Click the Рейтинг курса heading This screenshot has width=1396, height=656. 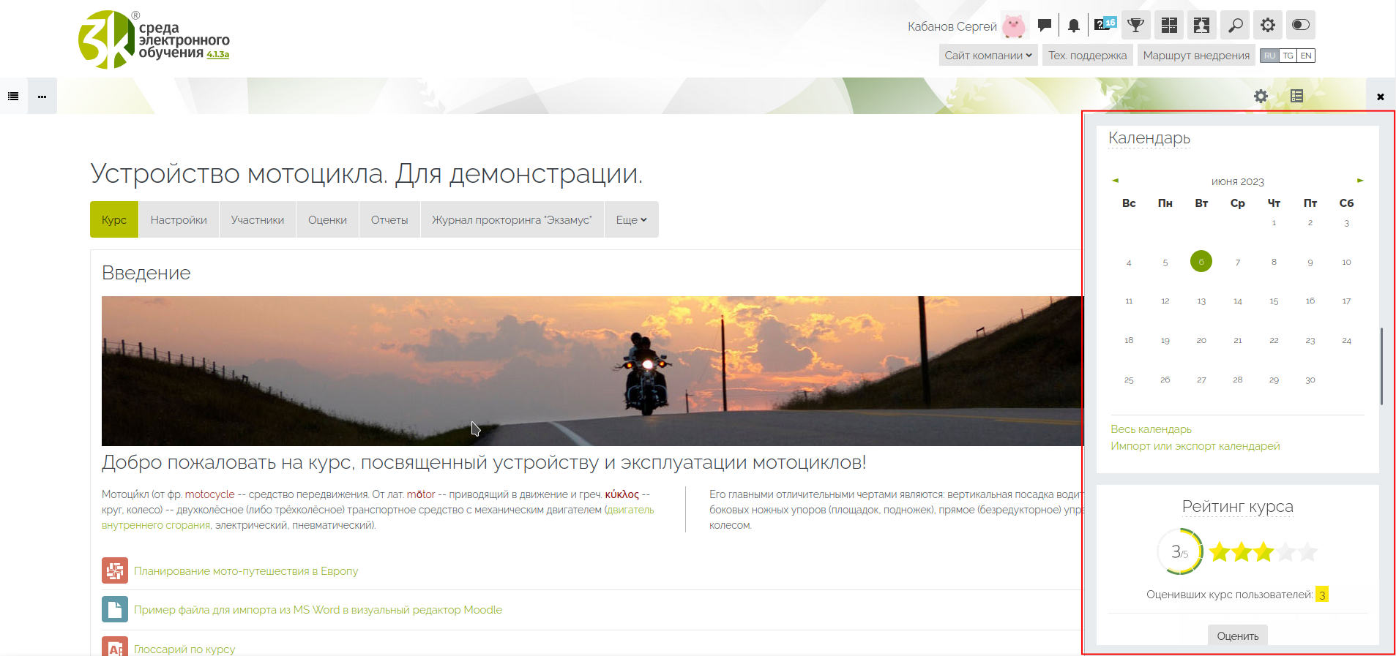(x=1237, y=506)
